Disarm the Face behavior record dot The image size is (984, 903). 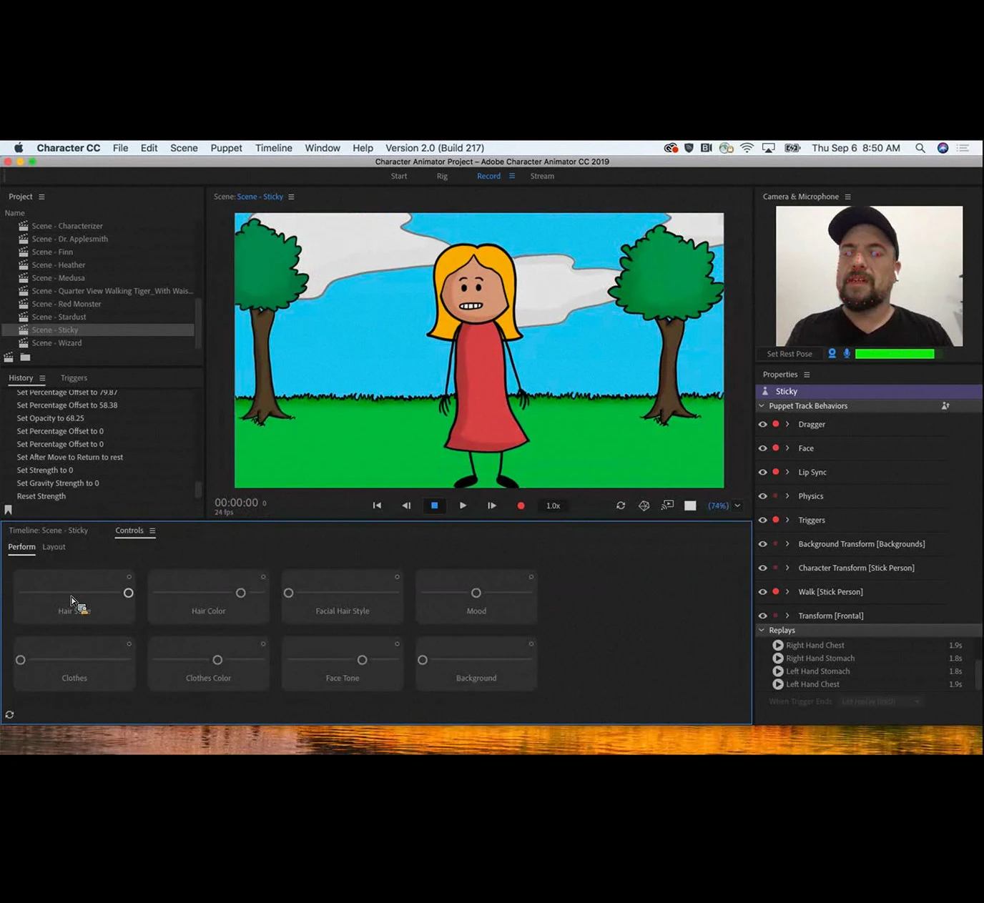pyautogui.click(x=776, y=448)
